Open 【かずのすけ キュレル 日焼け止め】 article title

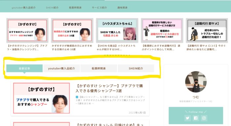[x=110, y=125]
